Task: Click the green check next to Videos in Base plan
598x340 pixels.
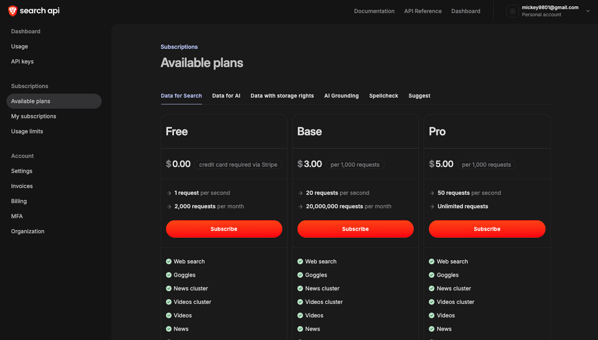Action: point(300,315)
